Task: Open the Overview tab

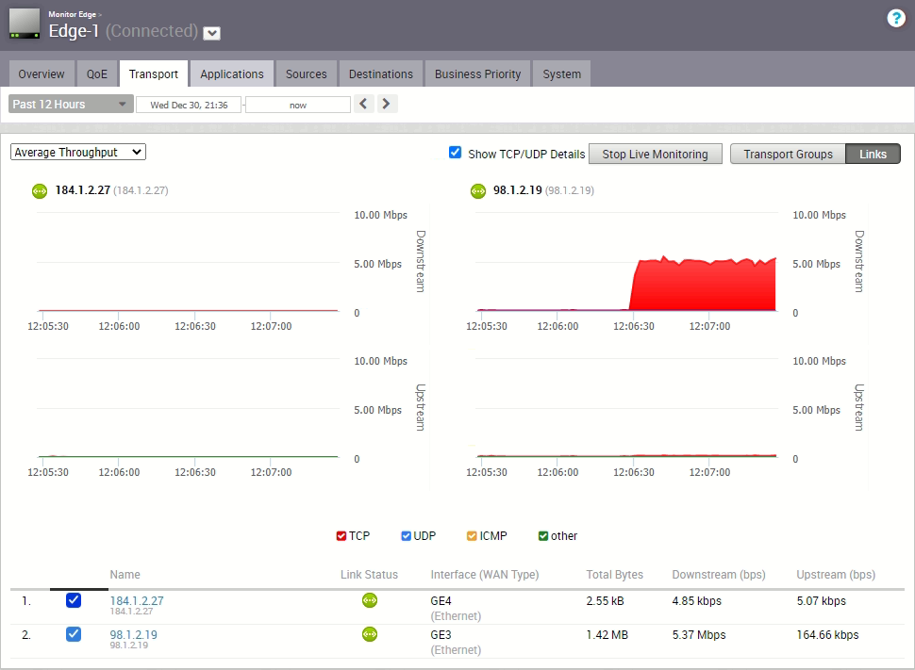Action: coord(42,74)
